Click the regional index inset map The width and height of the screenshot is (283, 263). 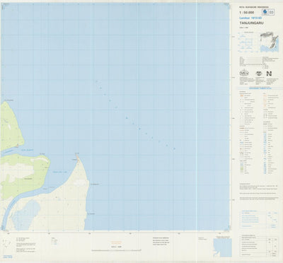coord(270,42)
